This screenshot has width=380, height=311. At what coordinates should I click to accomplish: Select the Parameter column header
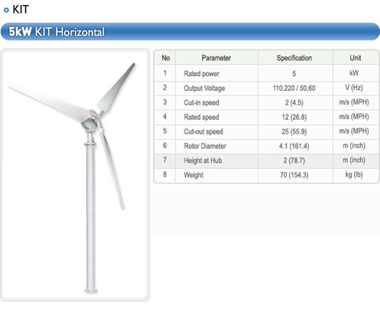(217, 58)
